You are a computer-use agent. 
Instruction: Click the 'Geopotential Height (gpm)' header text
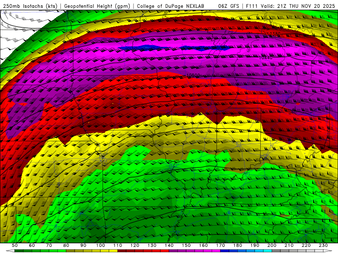pyautogui.click(x=97, y=6)
